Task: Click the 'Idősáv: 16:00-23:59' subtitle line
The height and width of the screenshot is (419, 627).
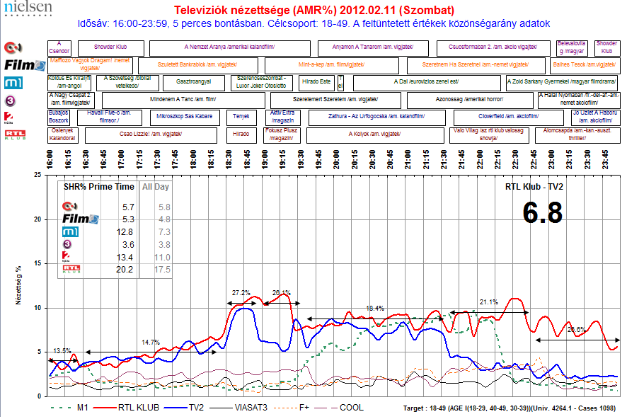Action: [314, 23]
